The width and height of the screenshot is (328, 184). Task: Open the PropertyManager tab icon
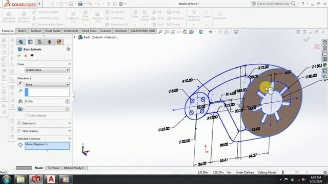30,42
